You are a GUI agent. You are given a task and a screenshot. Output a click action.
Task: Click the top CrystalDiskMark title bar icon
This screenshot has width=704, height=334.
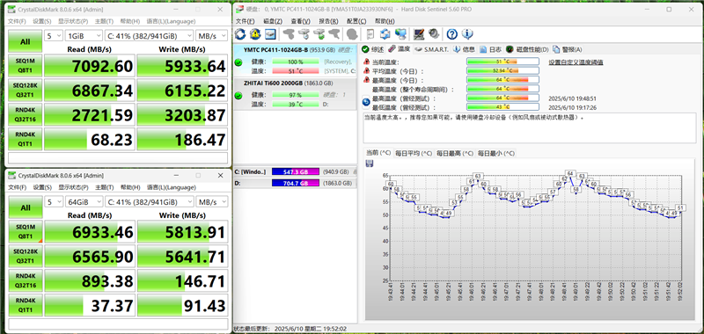click(11, 9)
